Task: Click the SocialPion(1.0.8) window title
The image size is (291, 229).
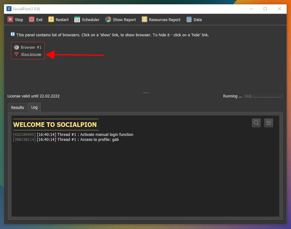Action: click(26, 9)
